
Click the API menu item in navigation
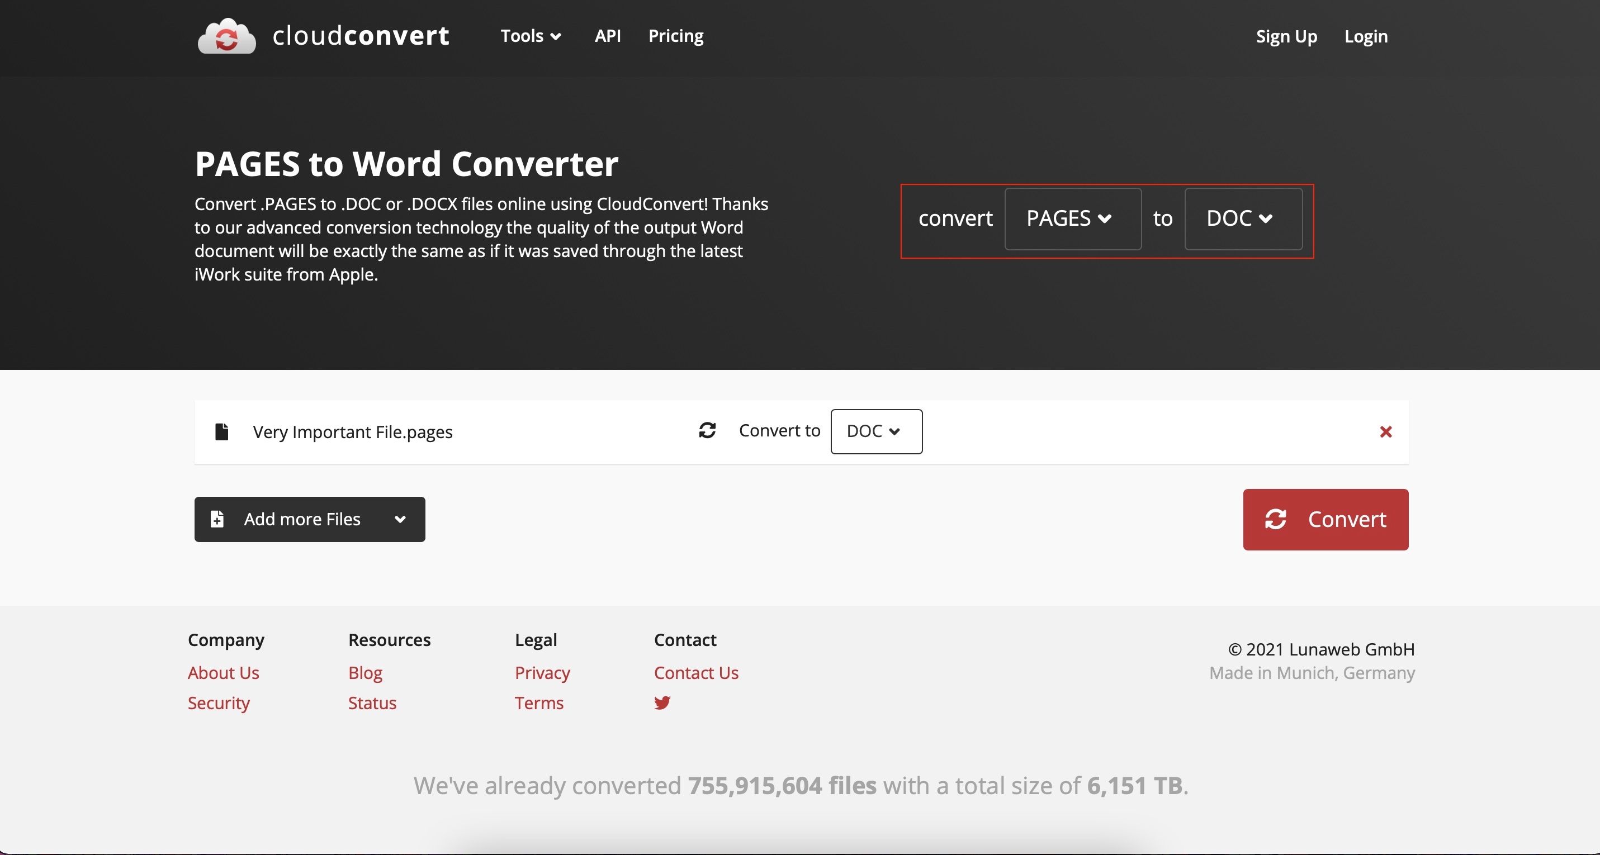click(607, 35)
